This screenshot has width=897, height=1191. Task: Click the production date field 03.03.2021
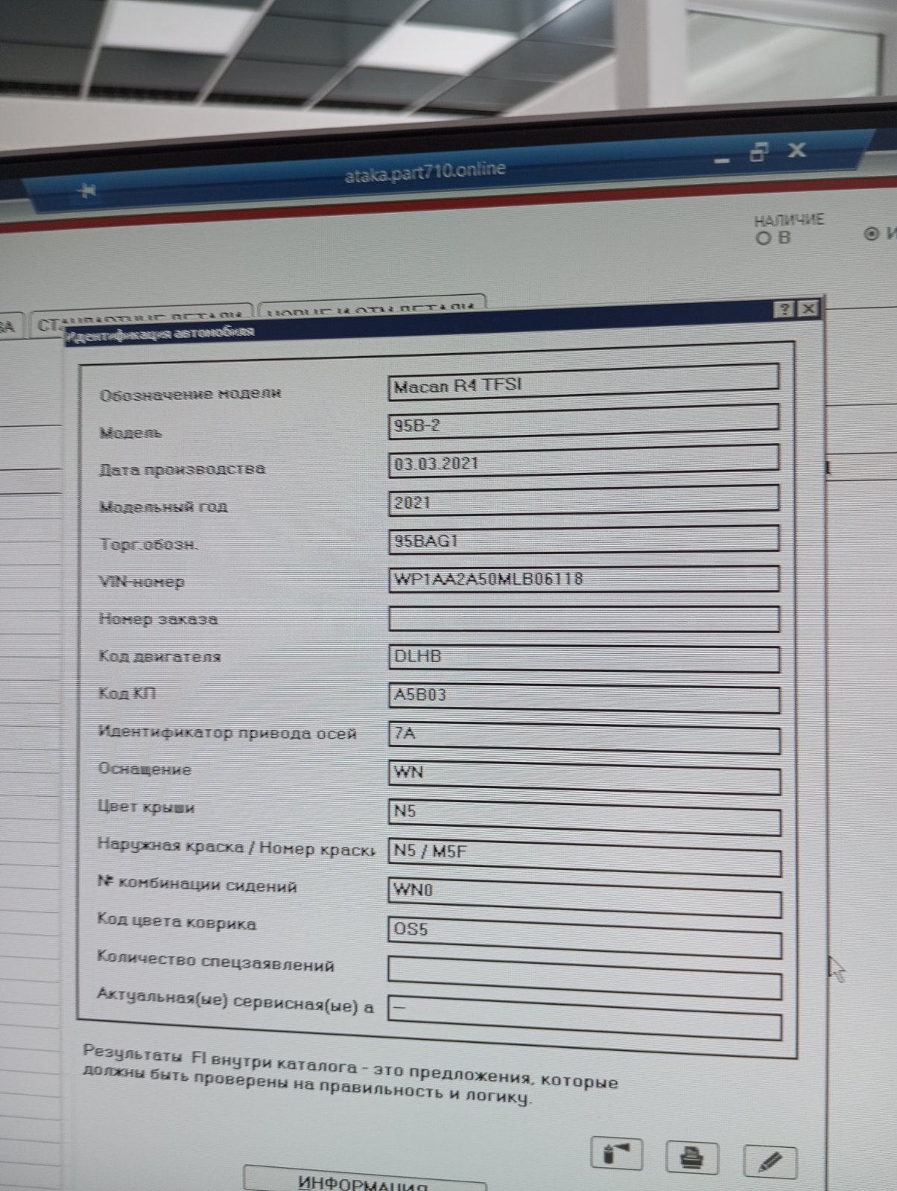583,461
